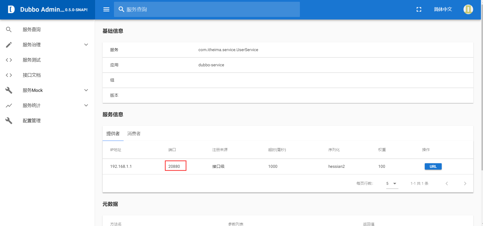Viewport: 483px width, 226px height.
Task: Open 服务测试 in the sidebar
Action: (x=32, y=60)
